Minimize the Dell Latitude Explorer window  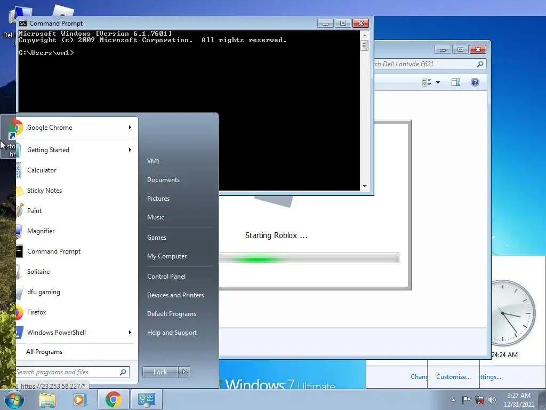tap(443, 50)
